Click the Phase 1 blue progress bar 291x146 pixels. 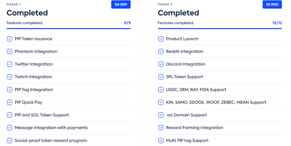(x=68, y=29)
